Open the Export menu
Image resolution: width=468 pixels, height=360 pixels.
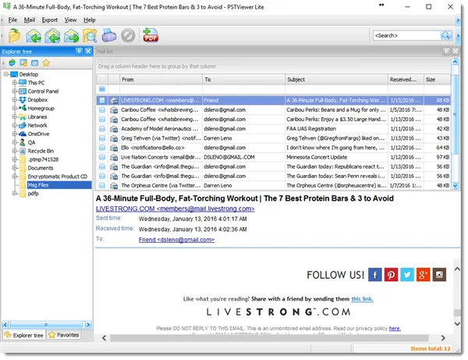click(50, 20)
